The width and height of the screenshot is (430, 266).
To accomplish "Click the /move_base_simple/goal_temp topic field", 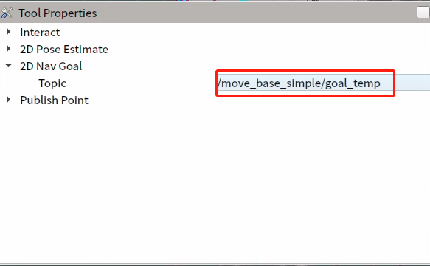I will (322, 83).
